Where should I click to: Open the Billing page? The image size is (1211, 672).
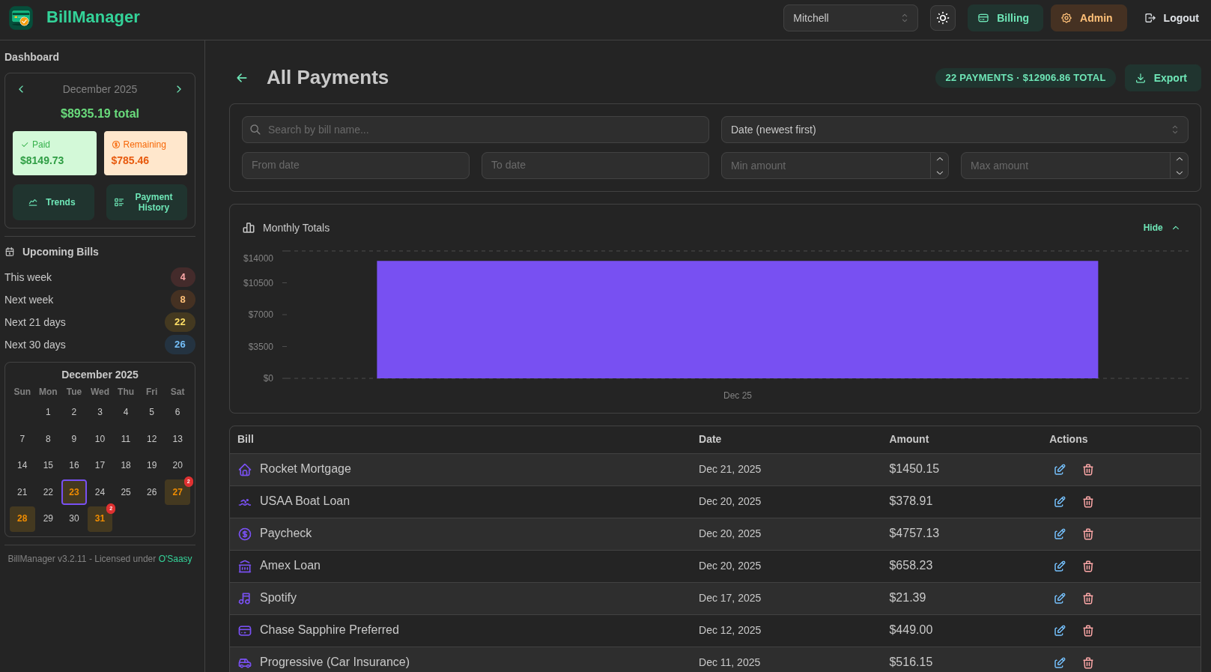[1005, 18]
